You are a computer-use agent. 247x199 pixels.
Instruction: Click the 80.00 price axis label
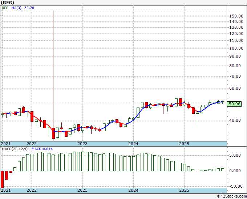pos(235,66)
